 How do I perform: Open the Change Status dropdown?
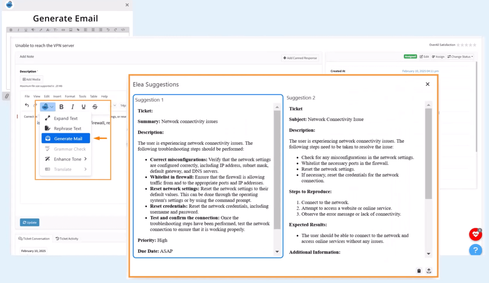[x=460, y=56]
